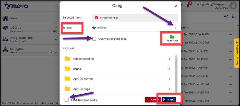Click the red Cancel button
This screenshot has height=106, width=240.
coord(152,100)
